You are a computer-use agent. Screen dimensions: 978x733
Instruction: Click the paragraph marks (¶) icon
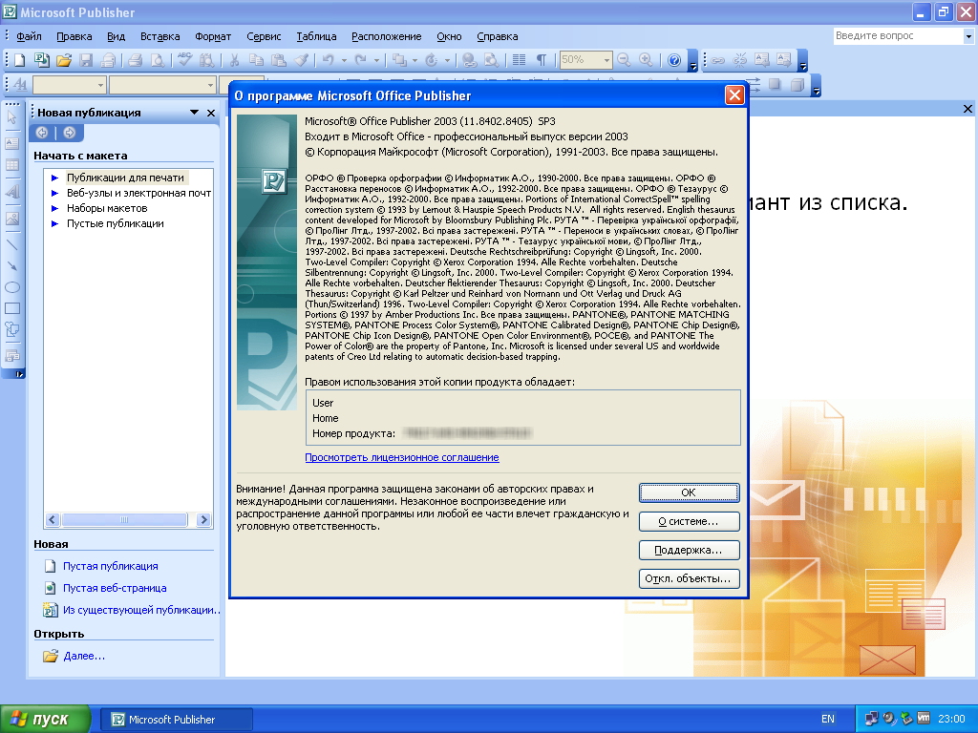[x=542, y=60]
